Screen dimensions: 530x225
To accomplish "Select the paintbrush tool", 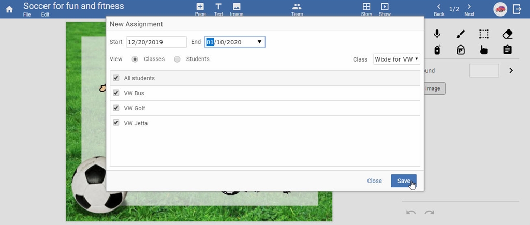I will [460, 34].
